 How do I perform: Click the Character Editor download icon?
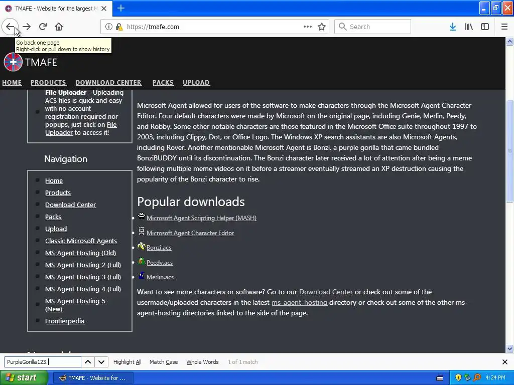coord(141,231)
